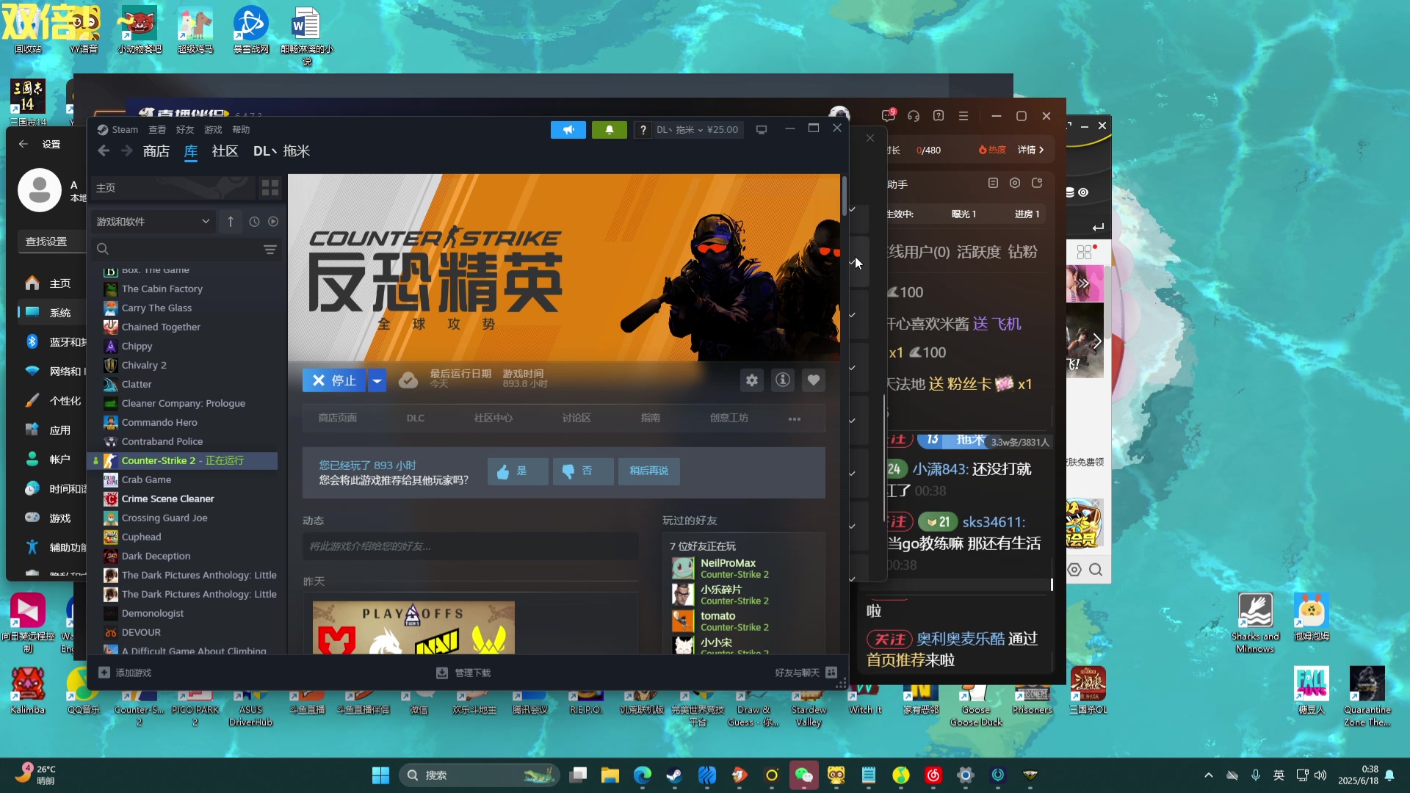
Task: Select Crime Scene Cleaner in game list
Action: point(167,499)
